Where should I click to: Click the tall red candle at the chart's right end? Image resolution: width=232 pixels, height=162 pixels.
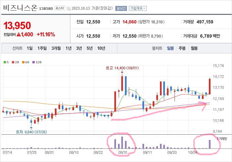(210, 86)
